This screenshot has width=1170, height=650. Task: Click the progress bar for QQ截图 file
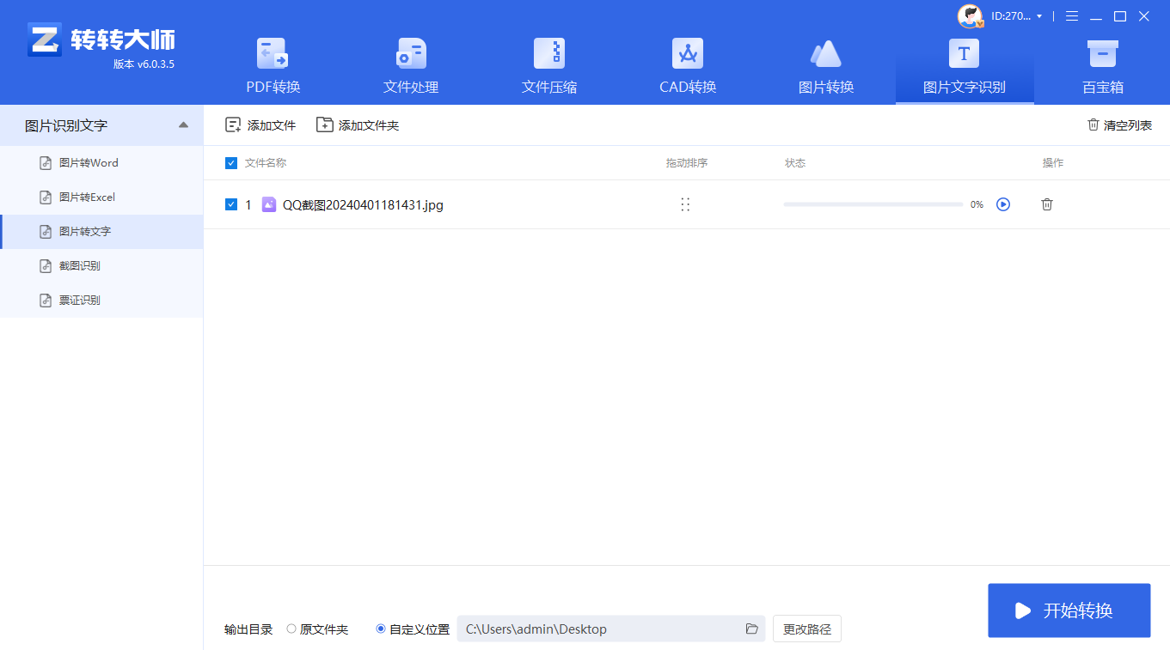[x=873, y=204]
